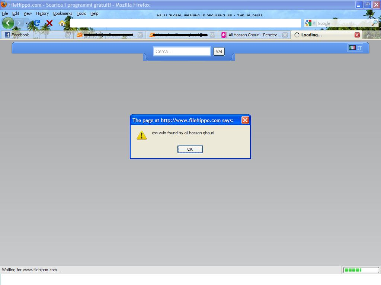The width and height of the screenshot is (381, 285).
Task: Click the magnifier search icon in toolbar
Action: pos(375,23)
